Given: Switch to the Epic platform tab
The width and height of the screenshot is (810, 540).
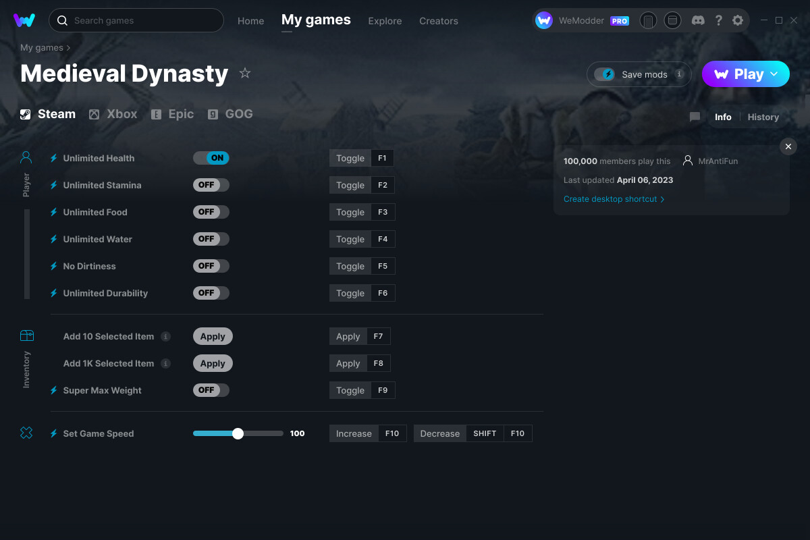Looking at the screenshot, I should pos(172,114).
